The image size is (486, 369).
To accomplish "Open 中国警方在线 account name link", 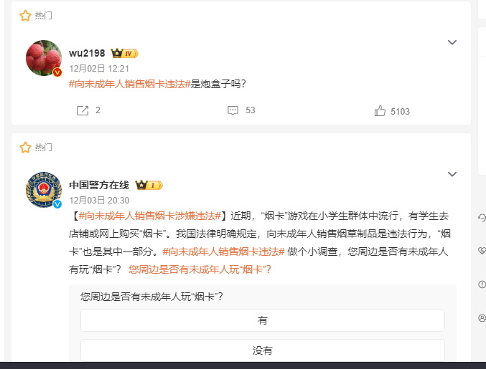I will 99,185.
